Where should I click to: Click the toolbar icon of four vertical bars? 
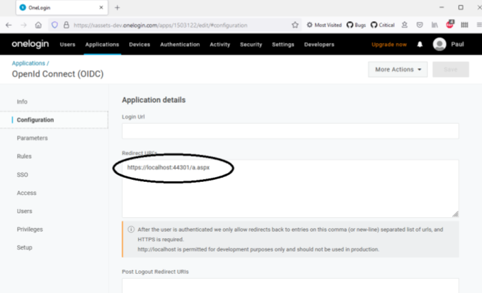pyautogui.click(x=464, y=25)
